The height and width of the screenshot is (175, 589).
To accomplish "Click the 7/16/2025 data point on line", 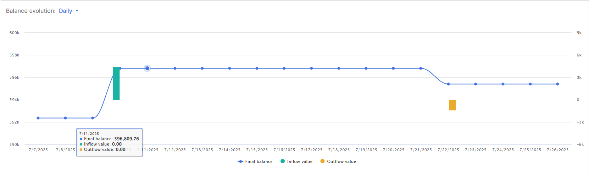I will click(x=284, y=68).
